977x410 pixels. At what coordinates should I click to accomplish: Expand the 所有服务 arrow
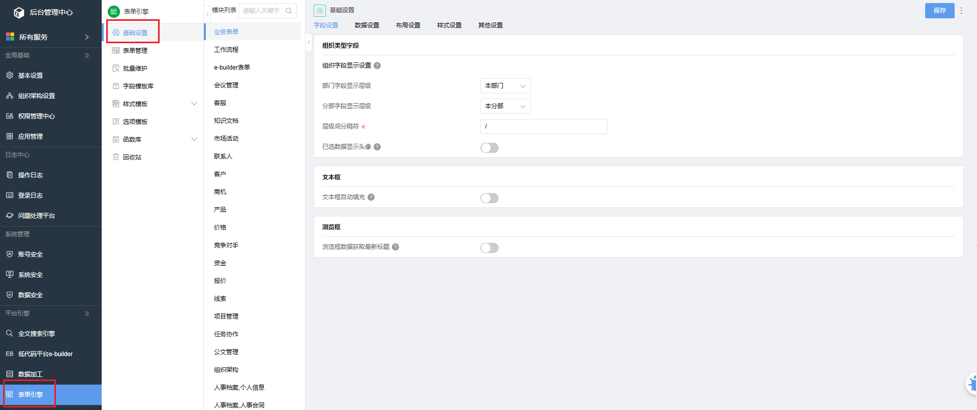pos(87,37)
